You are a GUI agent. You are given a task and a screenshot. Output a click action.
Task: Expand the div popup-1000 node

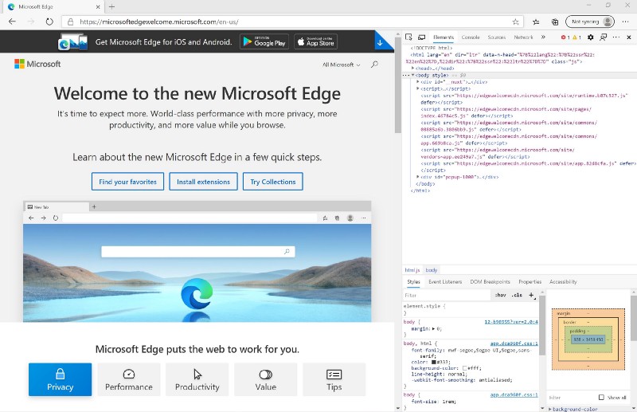tap(419, 176)
